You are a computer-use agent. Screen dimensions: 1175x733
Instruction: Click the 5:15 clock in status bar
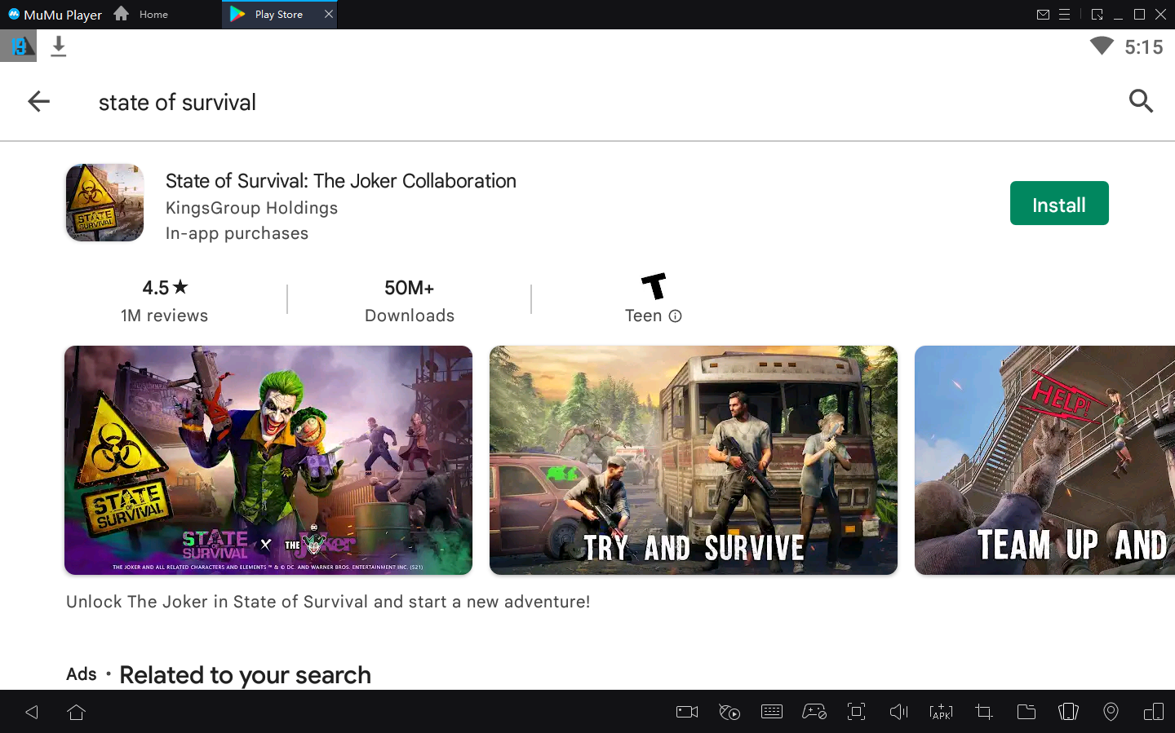(1144, 47)
